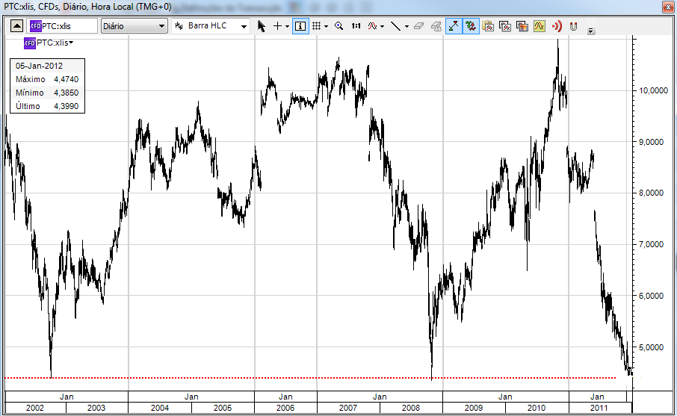677x416 pixels.
Task: Toggle the buy/sell trade markers button
Action: tap(471, 26)
